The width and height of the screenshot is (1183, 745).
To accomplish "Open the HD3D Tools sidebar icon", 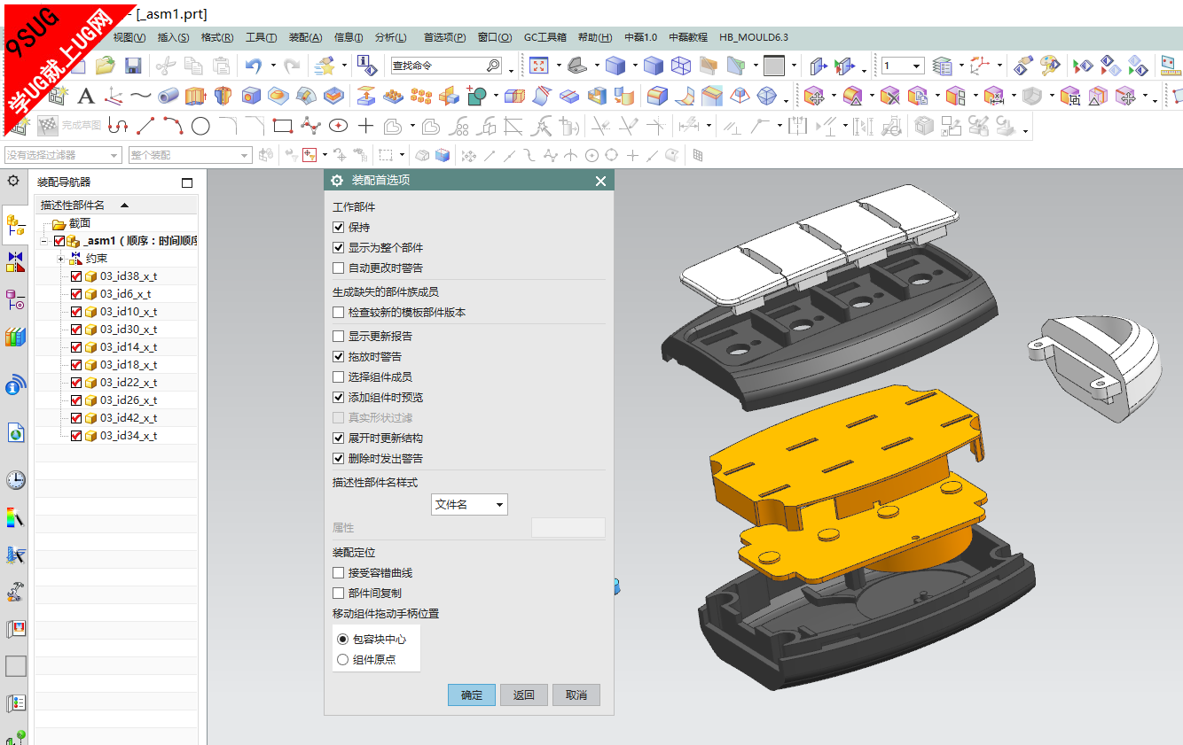I will 16,385.
